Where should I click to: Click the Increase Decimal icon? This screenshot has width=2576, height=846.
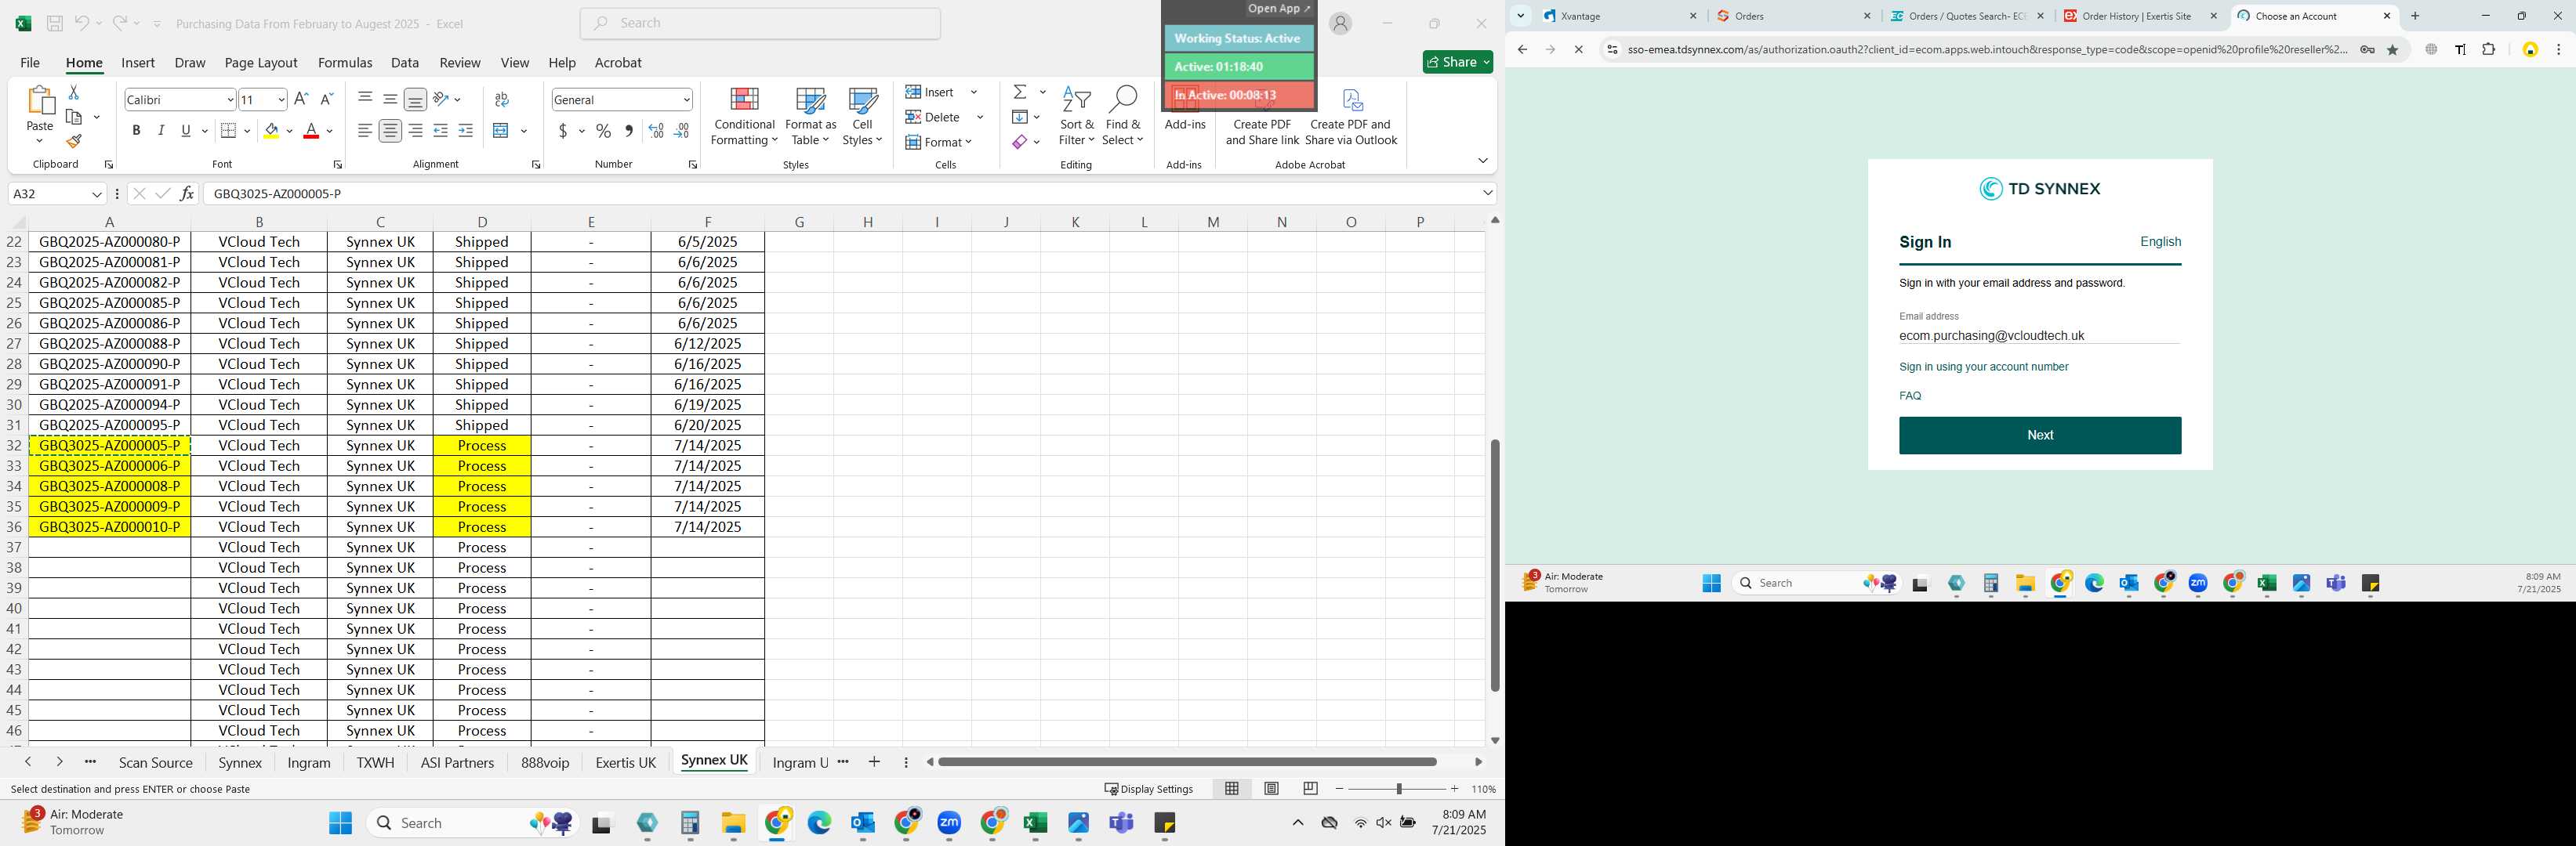pyautogui.click(x=656, y=131)
